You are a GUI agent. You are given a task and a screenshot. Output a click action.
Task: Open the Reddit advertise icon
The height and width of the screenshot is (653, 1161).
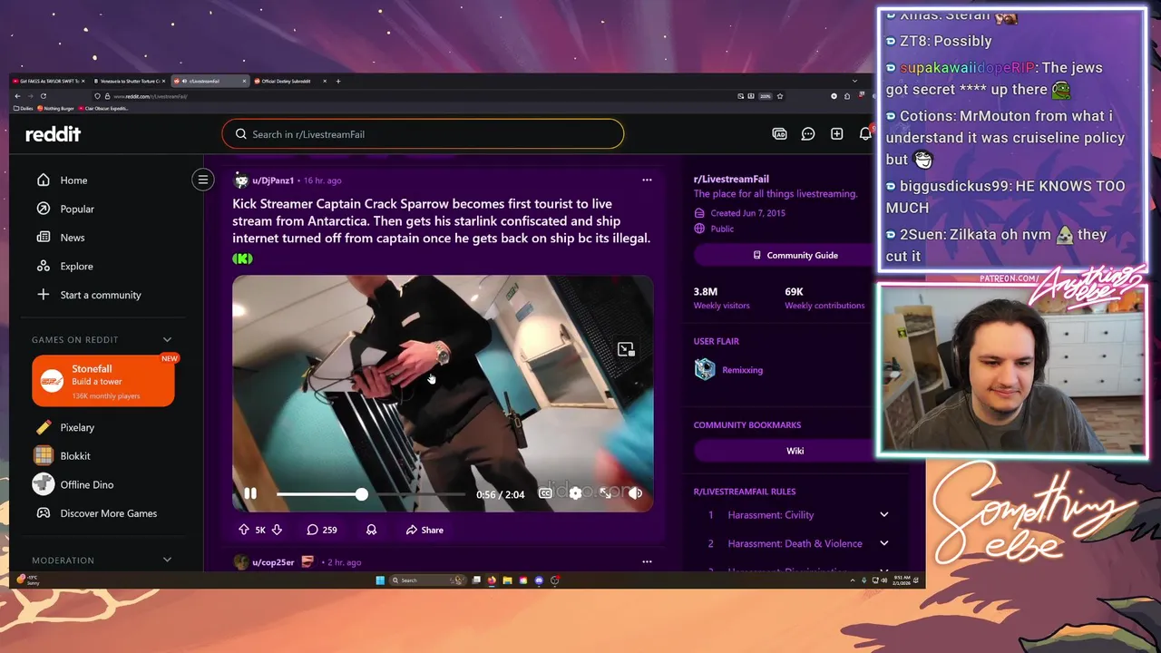coord(779,134)
